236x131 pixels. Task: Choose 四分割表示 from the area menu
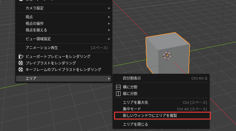(x=161, y=78)
